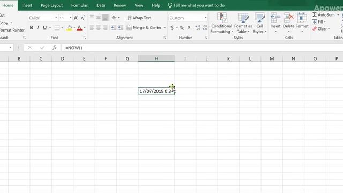This screenshot has width=343, height=193.
Task: Click the Decrease Decimal icon
Action: [205, 28]
